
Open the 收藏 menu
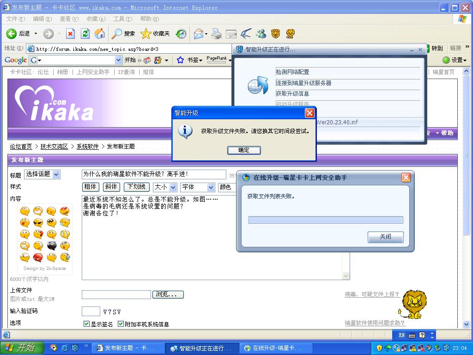96,18
